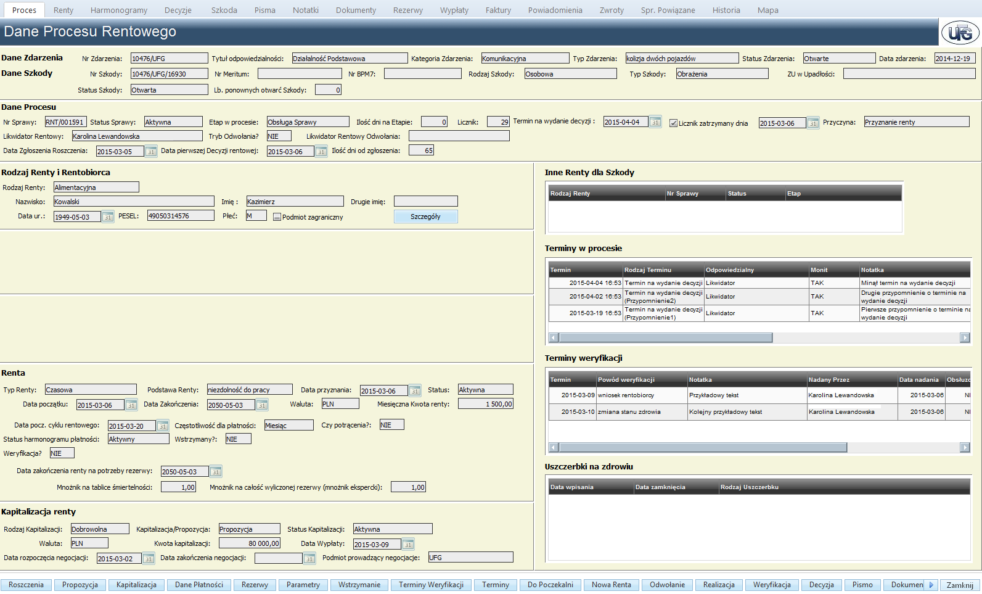982x594 pixels.
Task: Click Terminy w procesie horizontal scrollbar thumb
Action: tap(666, 337)
